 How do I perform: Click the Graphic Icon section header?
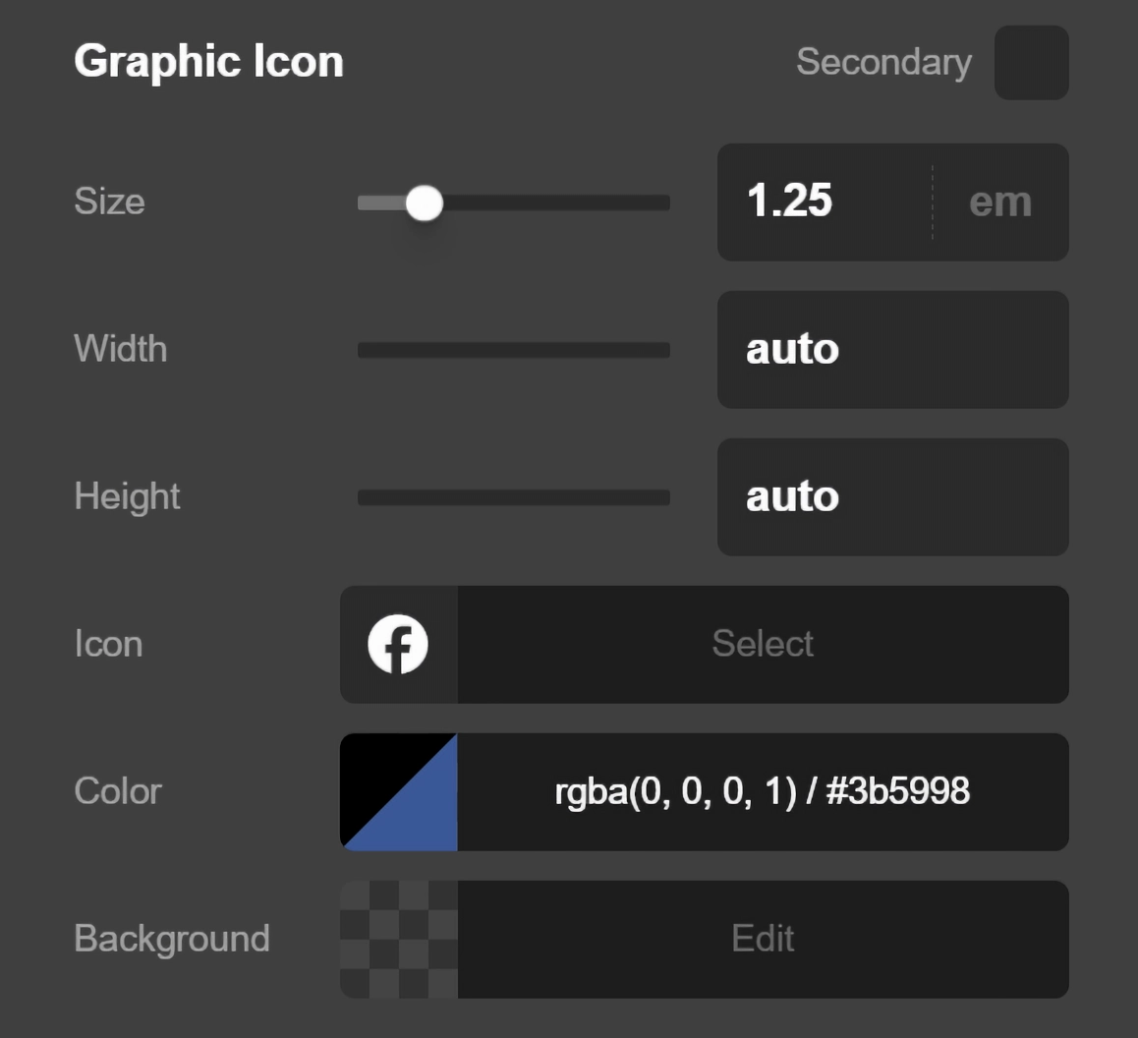click(208, 61)
